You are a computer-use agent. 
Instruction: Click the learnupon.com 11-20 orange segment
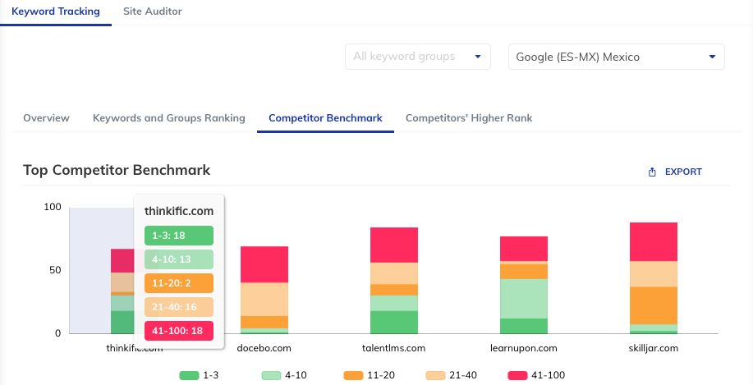(523, 272)
